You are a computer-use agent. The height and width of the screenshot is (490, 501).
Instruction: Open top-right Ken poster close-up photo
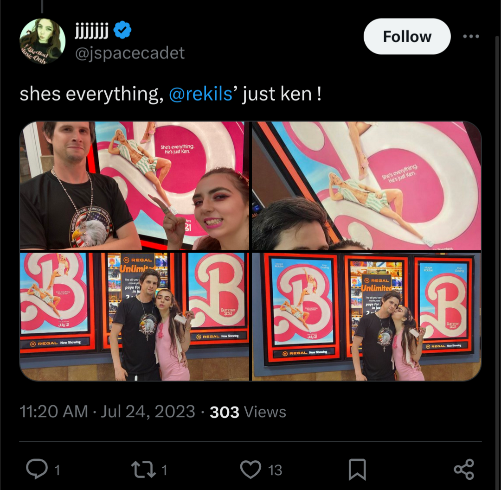click(x=366, y=185)
